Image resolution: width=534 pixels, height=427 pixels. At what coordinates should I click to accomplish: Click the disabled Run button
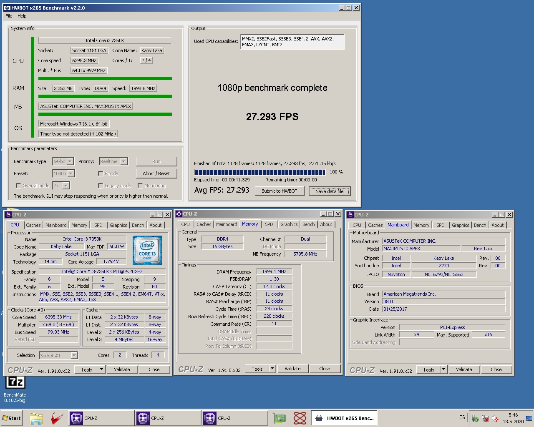pos(156,161)
